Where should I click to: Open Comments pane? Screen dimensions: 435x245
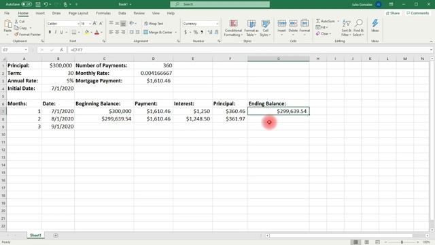click(417, 13)
